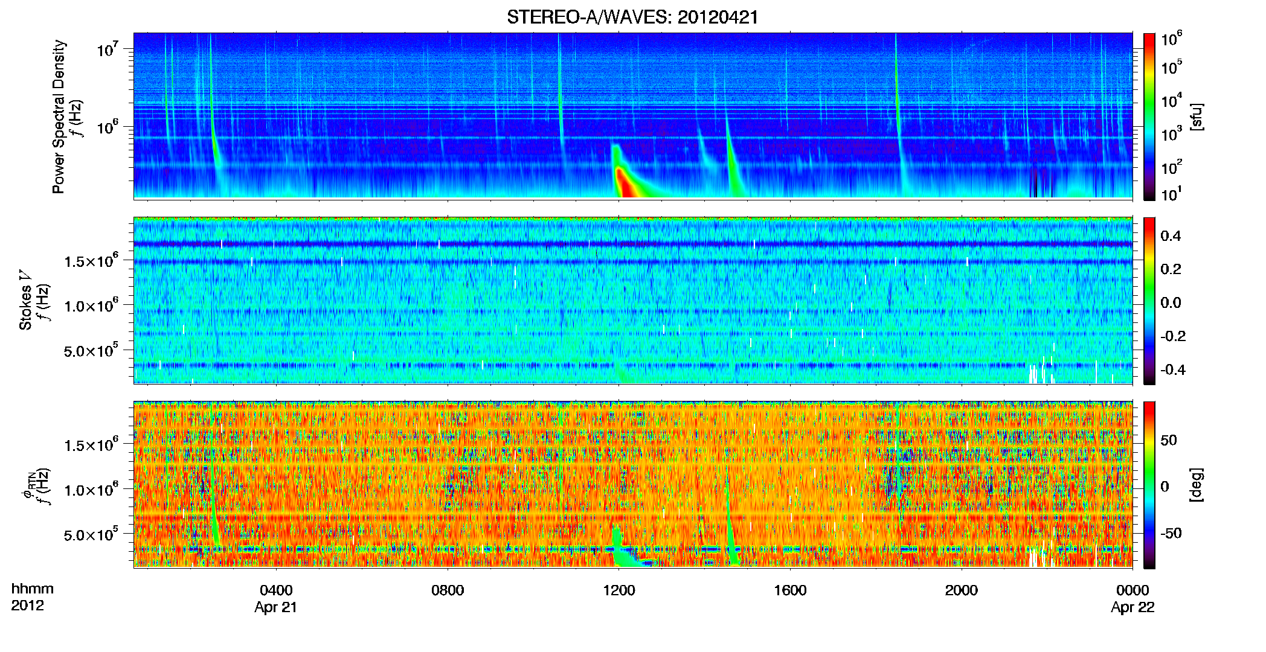
Task: Select the "0800" time axis label
Action: coord(448,590)
